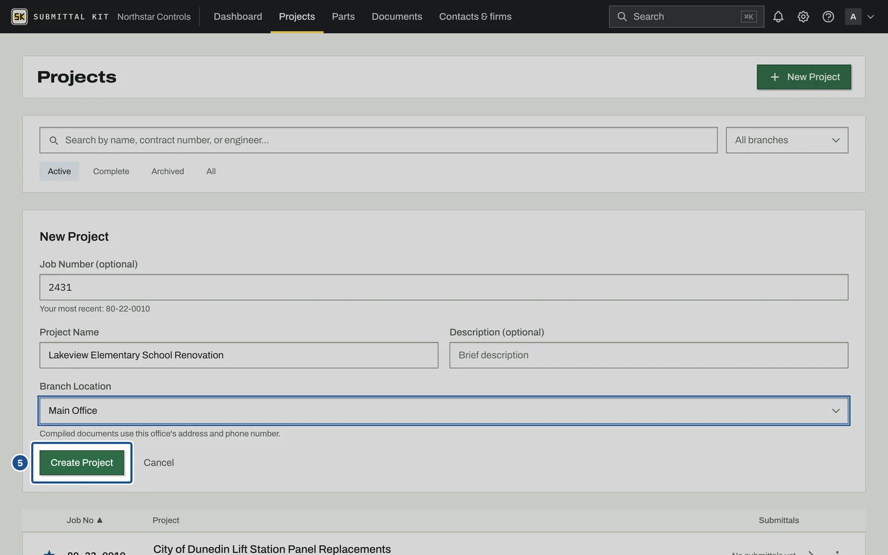Open the settings gear

coord(803,17)
